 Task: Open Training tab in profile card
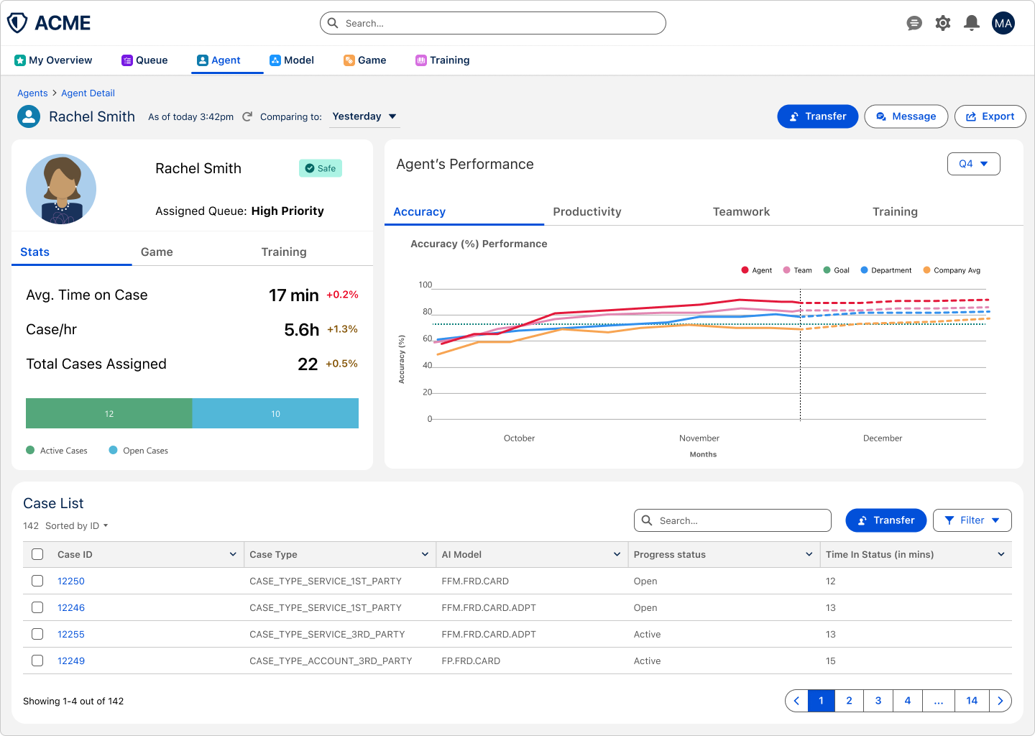tap(284, 252)
